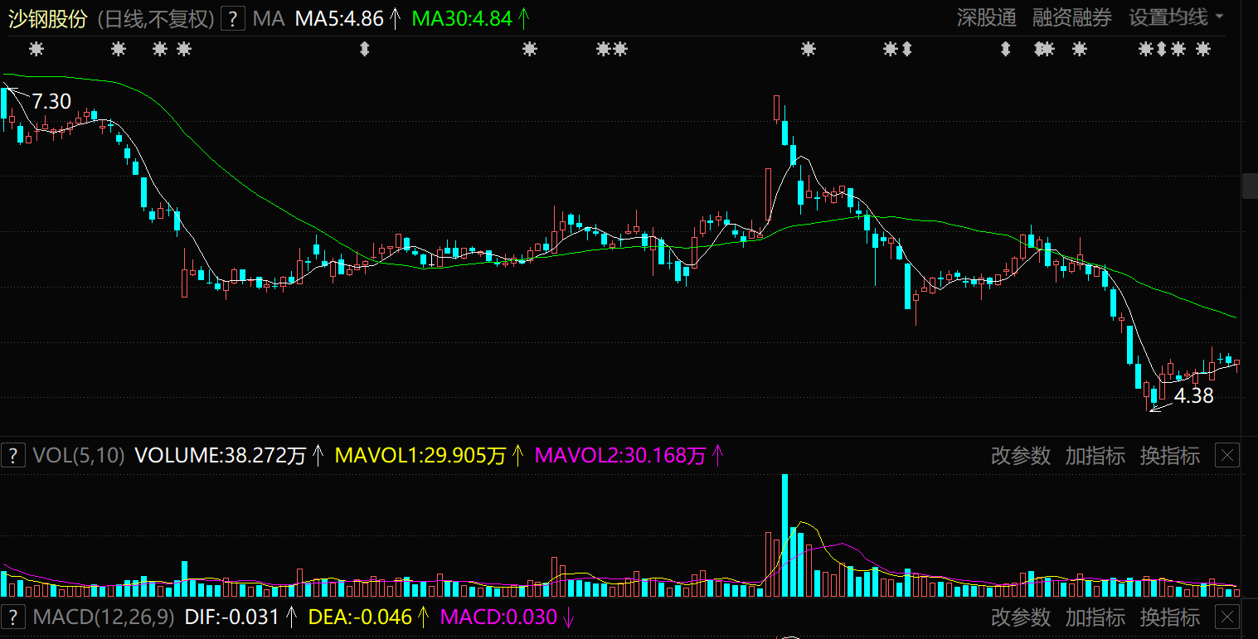Close the VOL indicator panel
1258x639 pixels.
tap(1227, 455)
